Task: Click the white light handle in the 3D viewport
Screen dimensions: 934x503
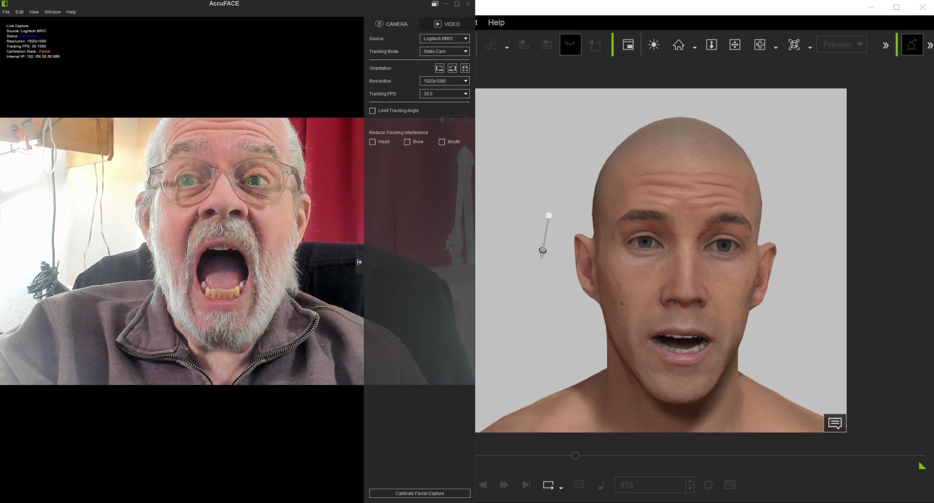Action: [x=549, y=215]
